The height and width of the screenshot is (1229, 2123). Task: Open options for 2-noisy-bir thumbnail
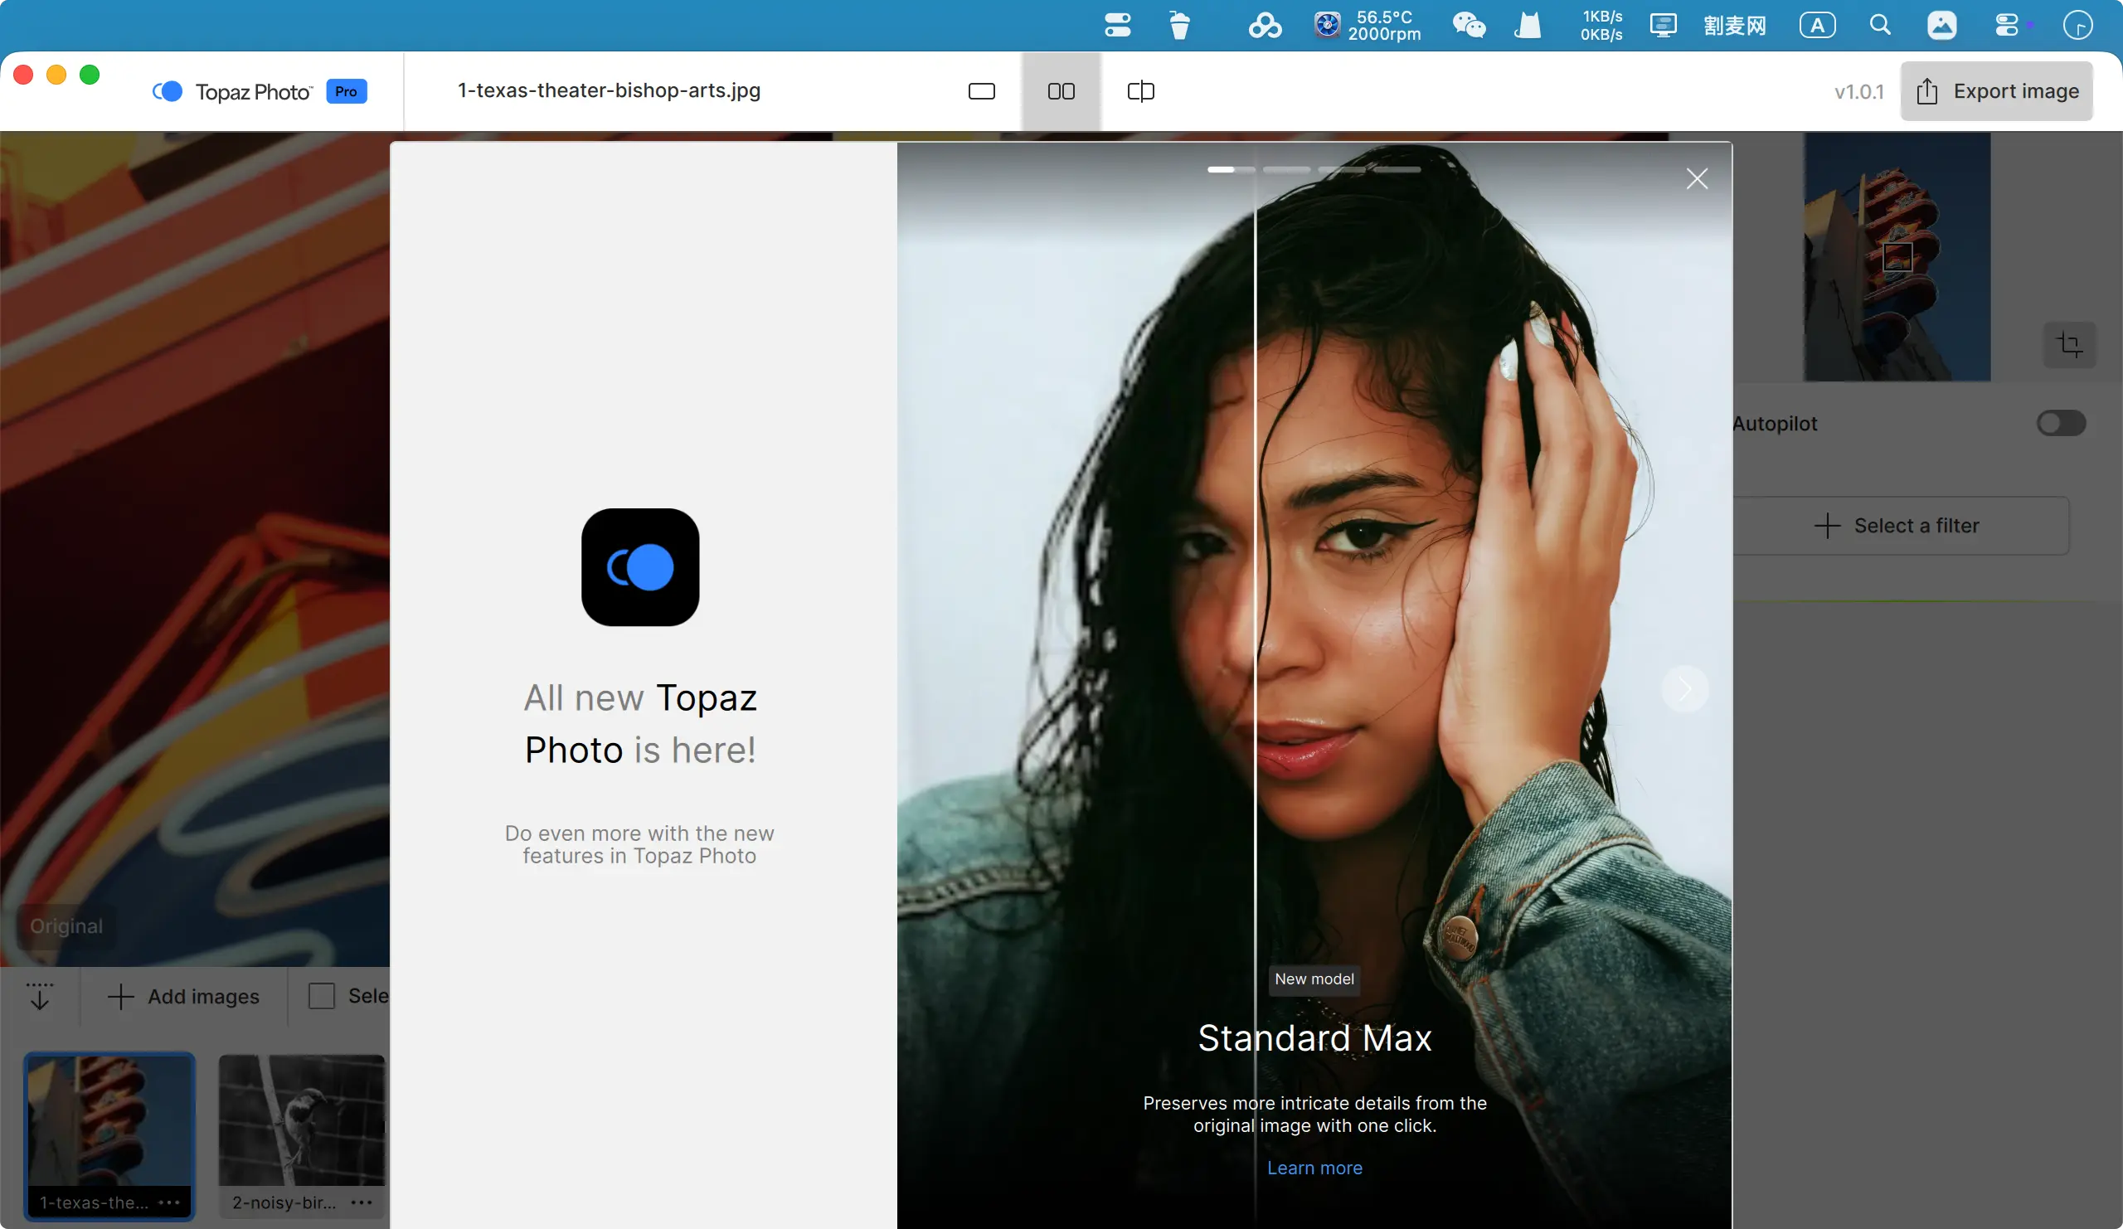362,1203
